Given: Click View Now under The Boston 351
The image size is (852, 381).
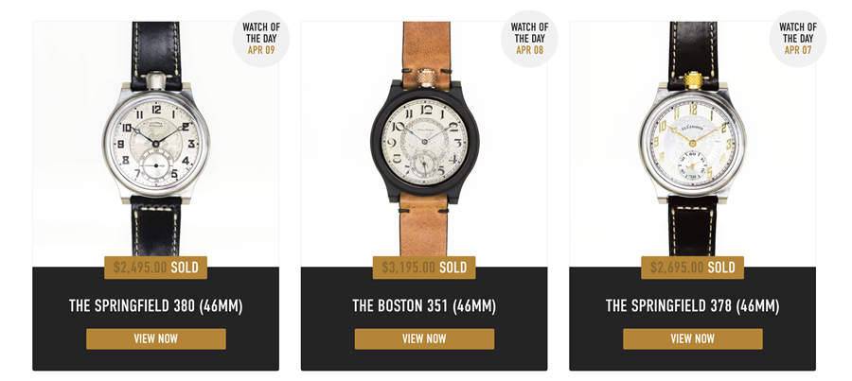Looking at the screenshot, I should (x=424, y=338).
